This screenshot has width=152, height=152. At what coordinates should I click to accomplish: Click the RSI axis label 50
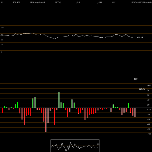tap(2, 40)
